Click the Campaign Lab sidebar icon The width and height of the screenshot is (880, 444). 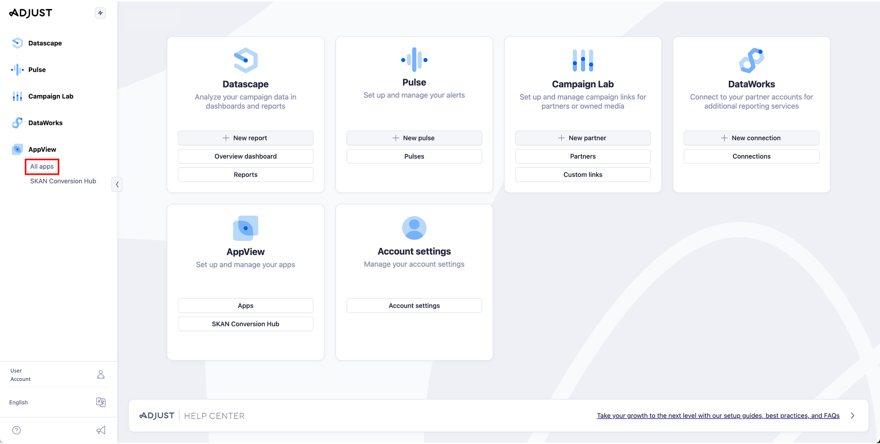[17, 96]
